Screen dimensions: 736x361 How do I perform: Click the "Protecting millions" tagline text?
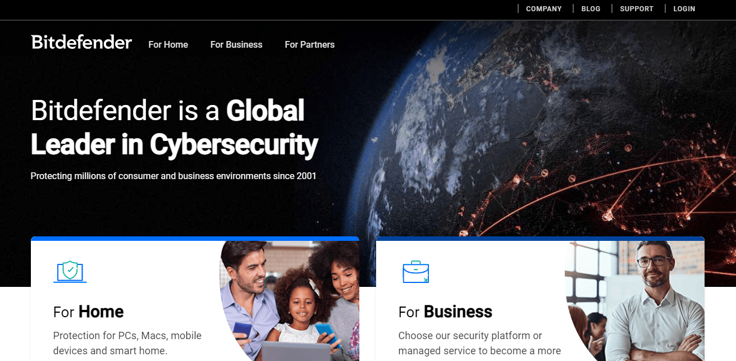click(x=173, y=176)
